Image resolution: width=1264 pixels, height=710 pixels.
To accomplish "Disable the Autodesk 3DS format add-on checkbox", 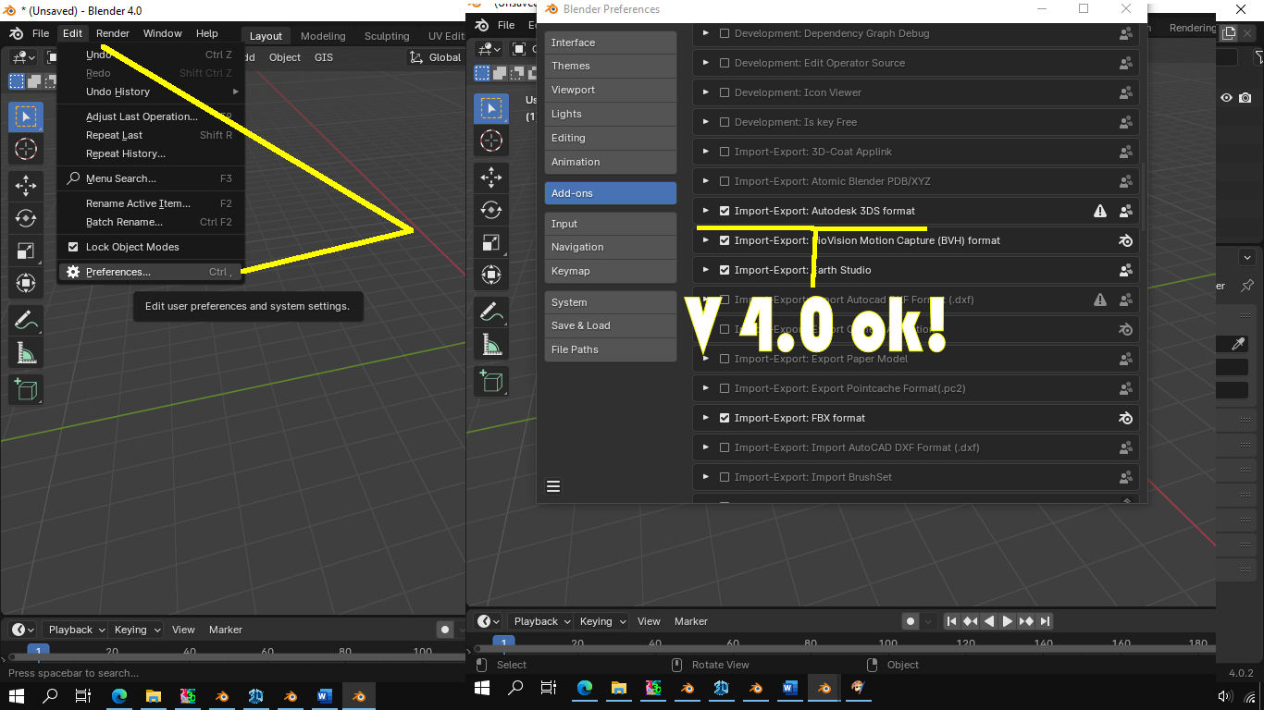I will tap(725, 211).
